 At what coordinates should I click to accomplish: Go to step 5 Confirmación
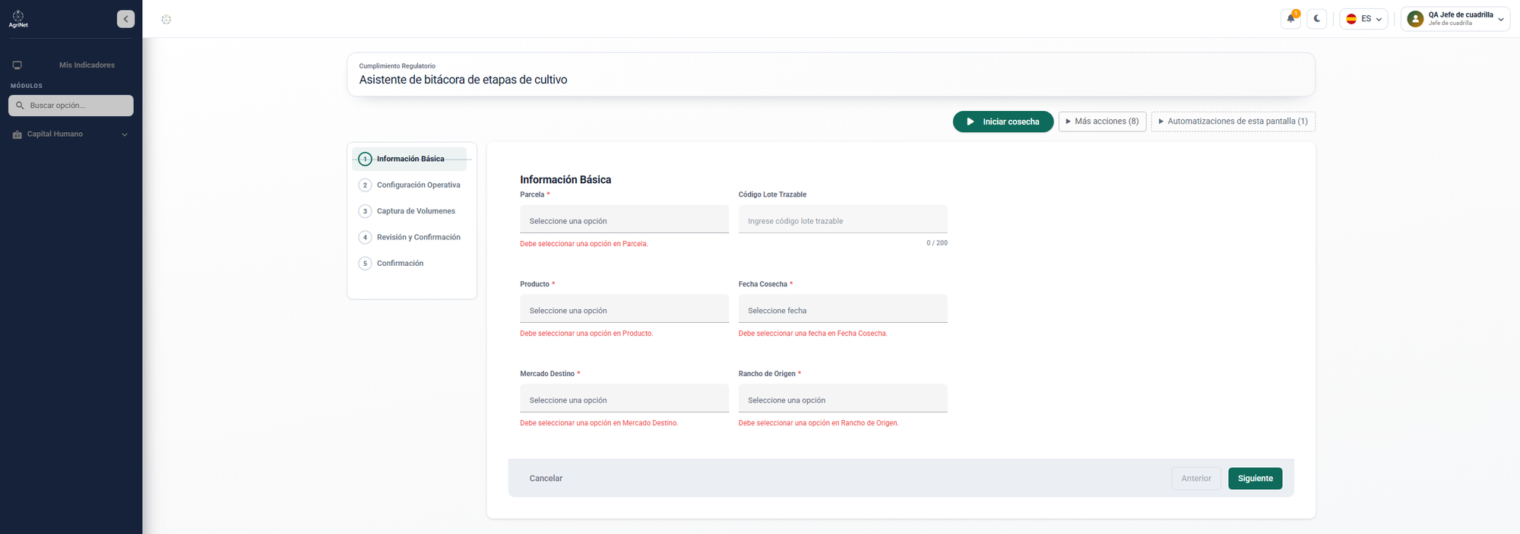(410, 264)
